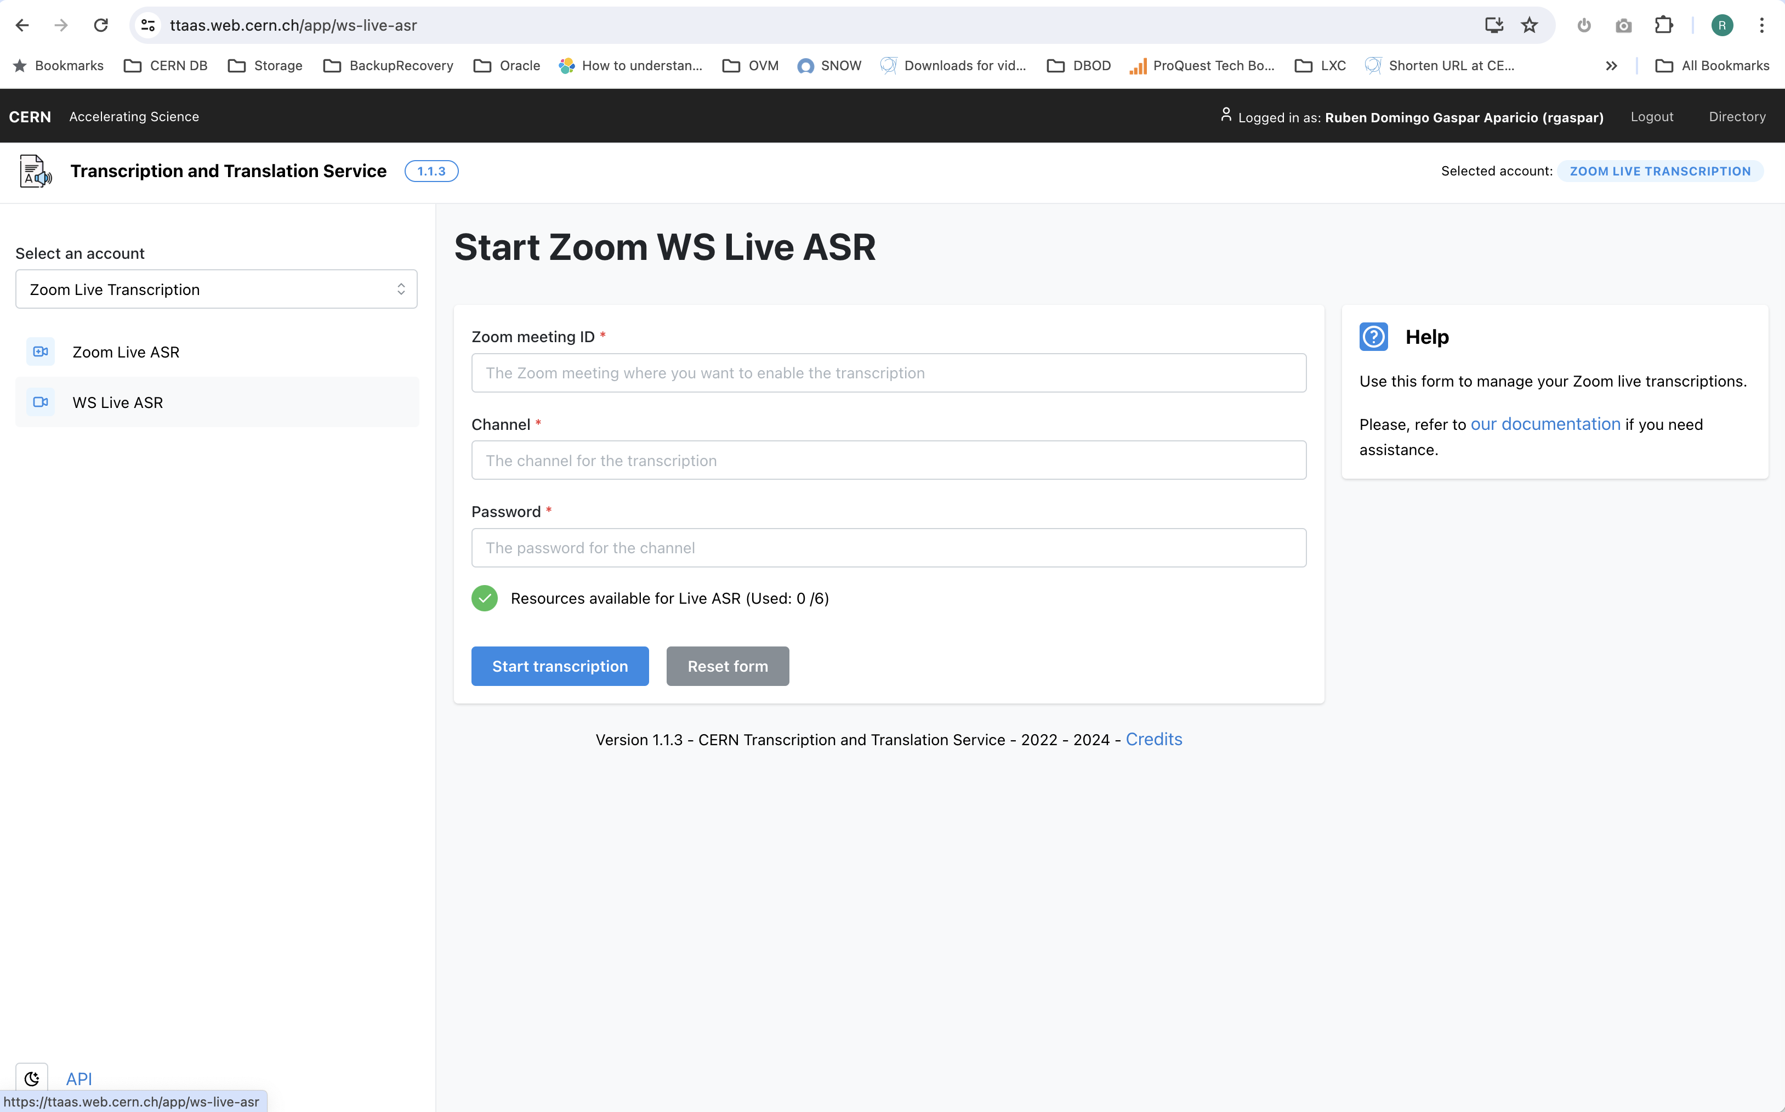
Task: Go back to the previous page
Action: (22, 25)
